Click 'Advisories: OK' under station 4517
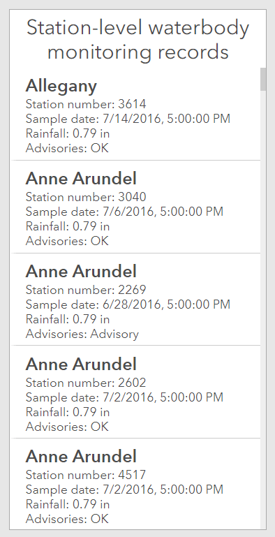Screen dimensions: 275x537 (67, 519)
